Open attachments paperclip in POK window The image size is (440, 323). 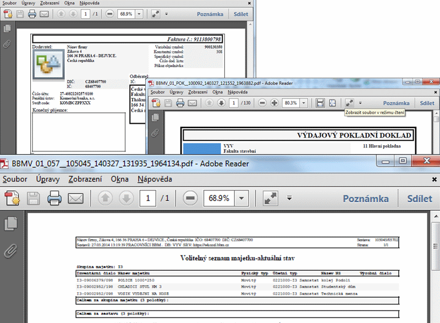tap(155, 133)
